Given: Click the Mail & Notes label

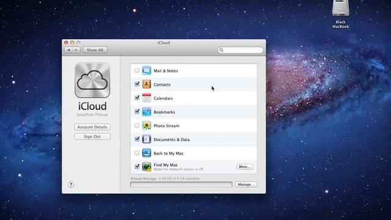Looking at the screenshot, I should pos(166,71).
